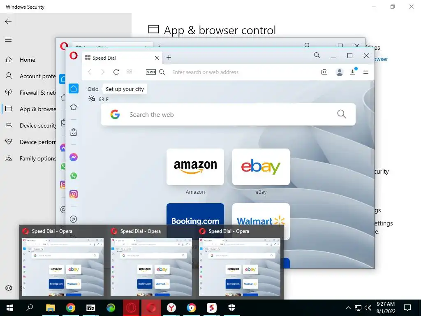Open Windows Security shield in taskbar

point(232,308)
